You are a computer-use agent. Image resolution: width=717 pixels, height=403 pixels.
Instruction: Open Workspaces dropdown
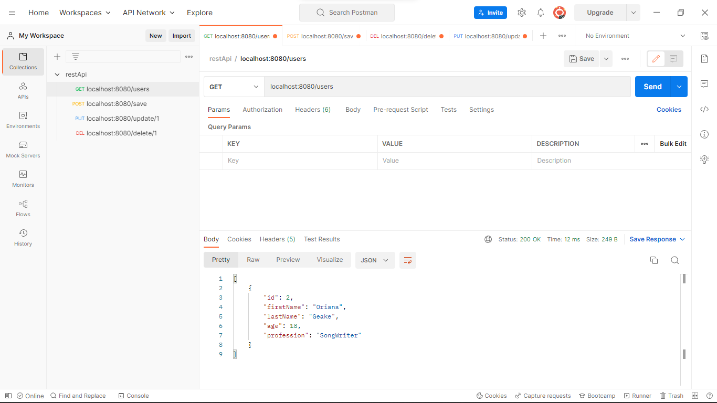[85, 13]
